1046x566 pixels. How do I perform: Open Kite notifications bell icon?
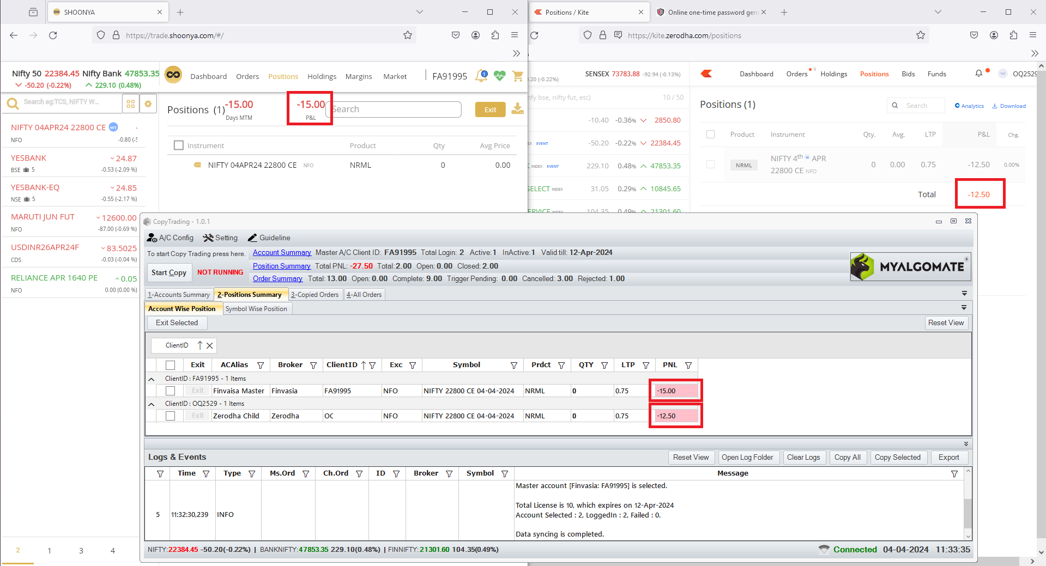tap(979, 74)
